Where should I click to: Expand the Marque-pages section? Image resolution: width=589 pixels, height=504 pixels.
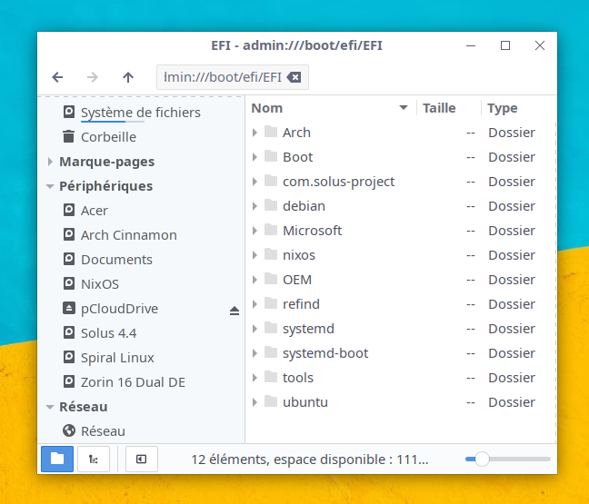point(49,162)
